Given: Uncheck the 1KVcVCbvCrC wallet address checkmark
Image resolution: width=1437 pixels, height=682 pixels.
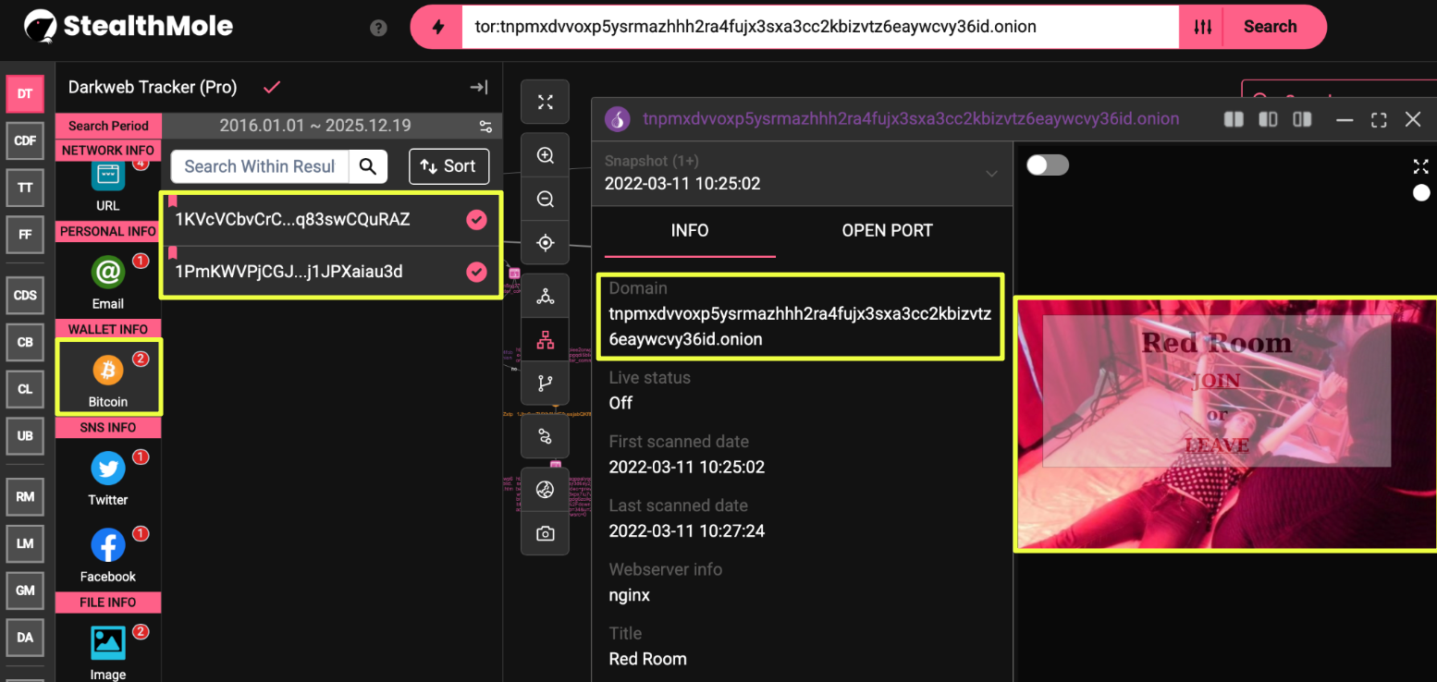Looking at the screenshot, I should click(x=476, y=219).
